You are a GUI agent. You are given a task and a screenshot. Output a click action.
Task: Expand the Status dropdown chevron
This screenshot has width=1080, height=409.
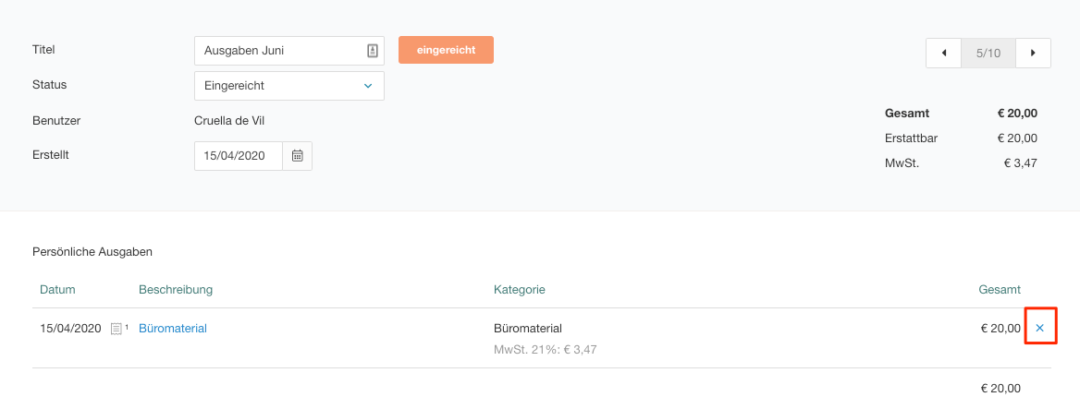pos(367,86)
